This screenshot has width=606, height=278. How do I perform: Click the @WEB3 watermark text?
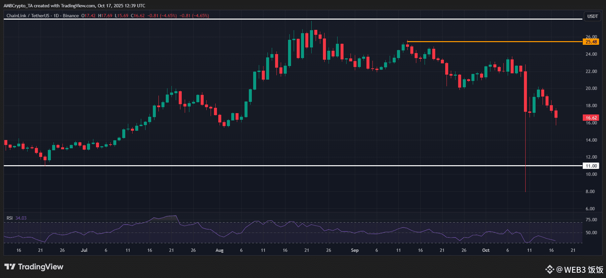tap(570, 270)
